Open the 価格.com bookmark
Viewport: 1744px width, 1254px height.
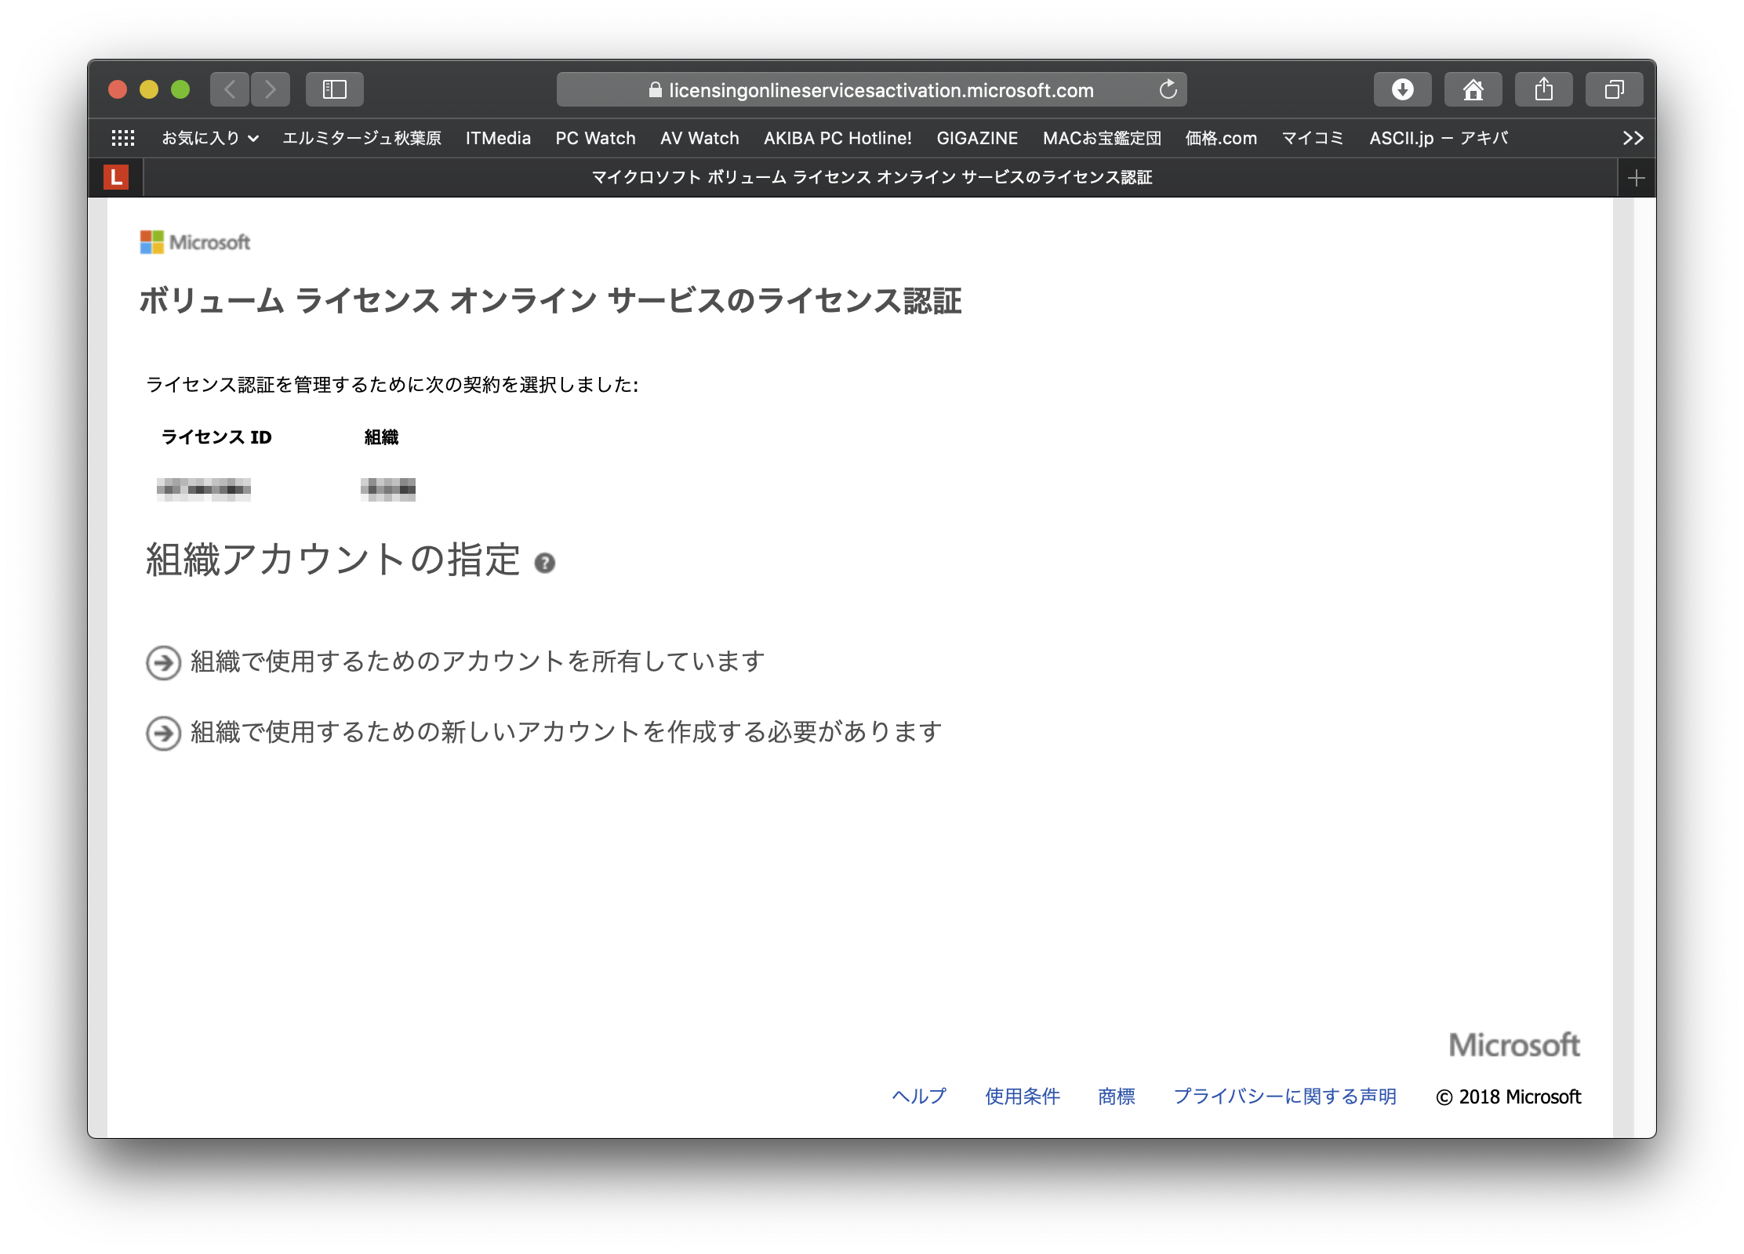(x=1221, y=138)
